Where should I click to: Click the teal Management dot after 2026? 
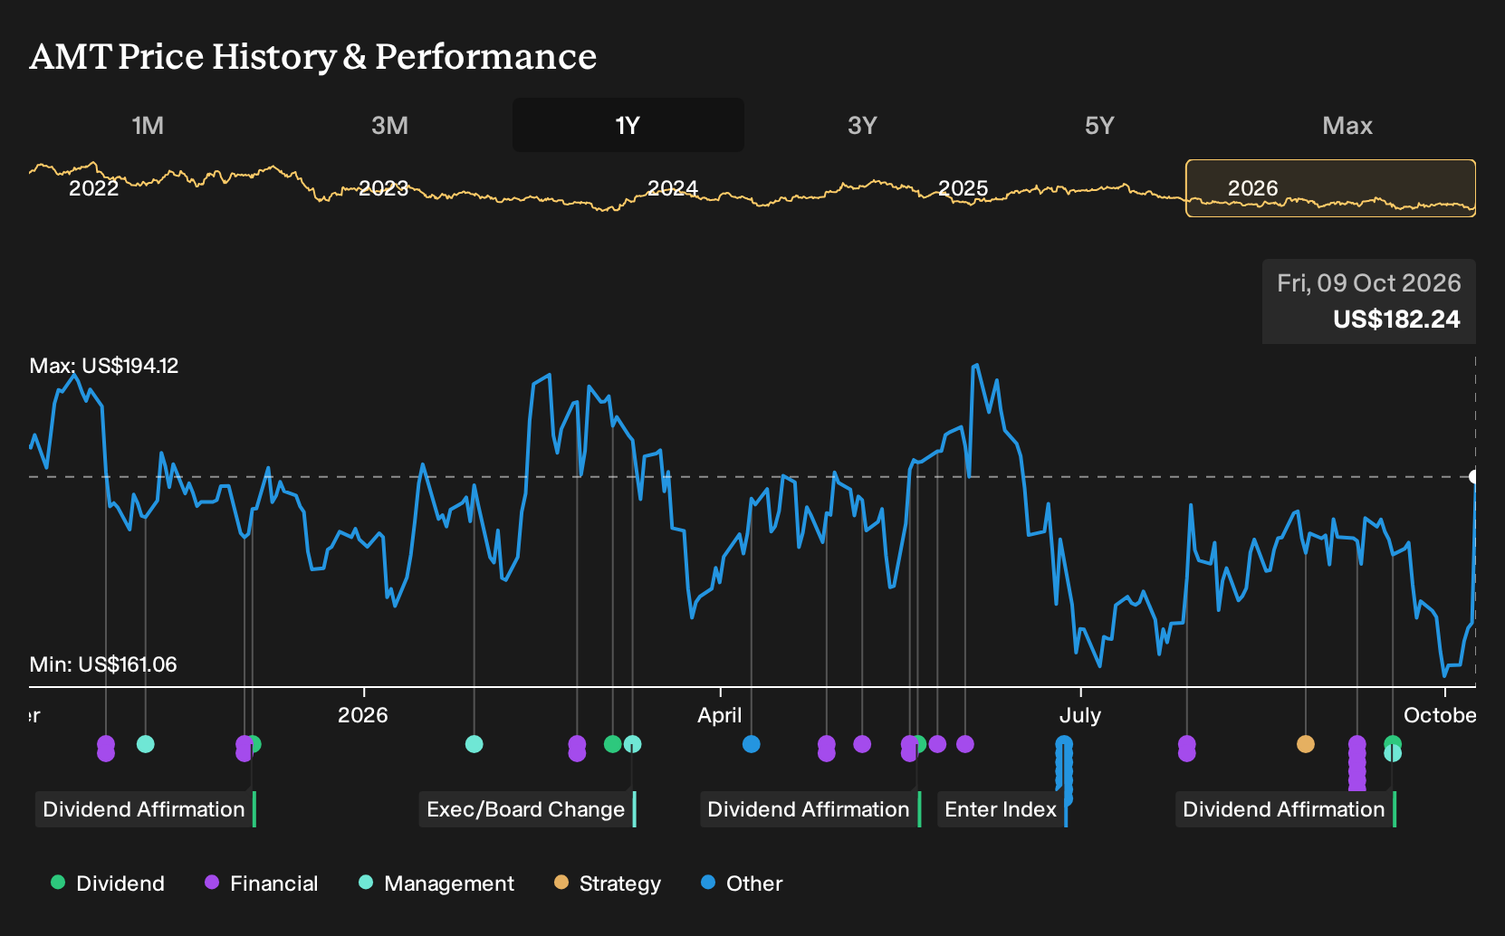coord(474,744)
